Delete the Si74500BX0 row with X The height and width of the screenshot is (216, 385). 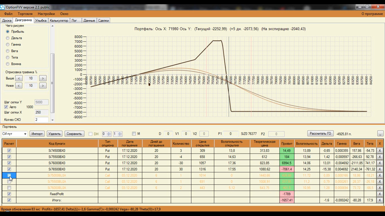tap(380, 151)
